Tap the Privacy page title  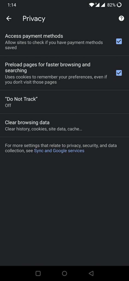click(x=34, y=19)
